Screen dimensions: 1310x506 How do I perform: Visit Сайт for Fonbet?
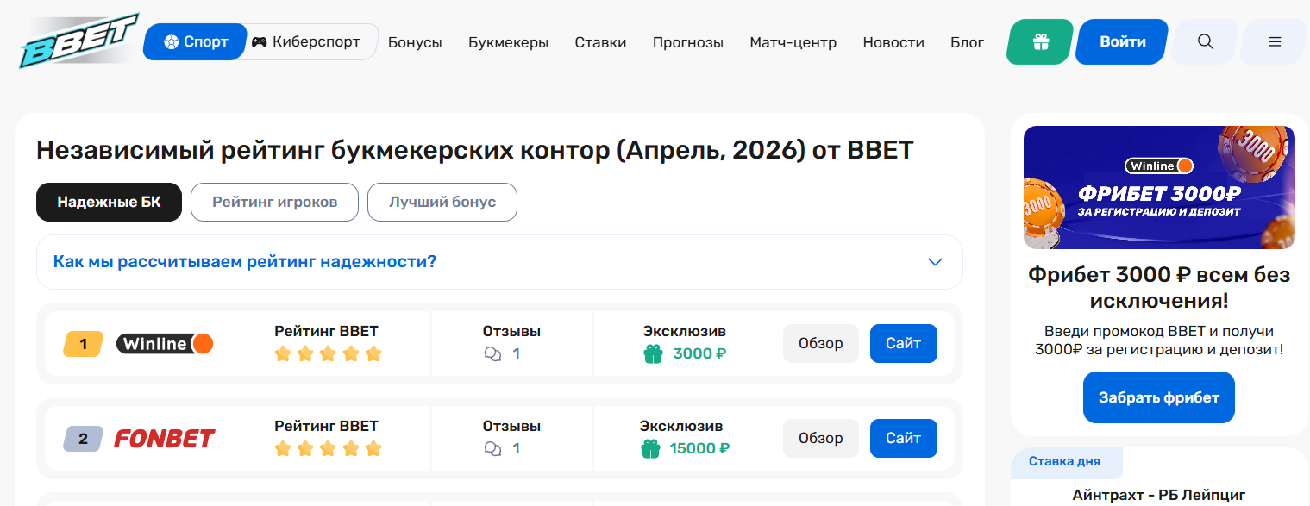tap(904, 438)
